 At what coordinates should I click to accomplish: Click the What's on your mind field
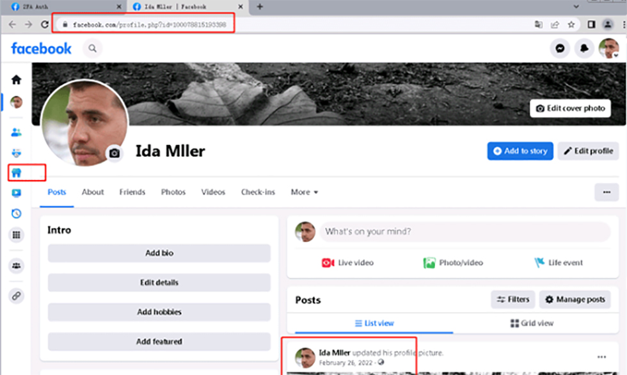(464, 232)
